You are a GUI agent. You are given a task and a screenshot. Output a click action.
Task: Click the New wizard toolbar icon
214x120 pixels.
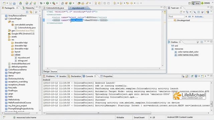coord(4,3)
